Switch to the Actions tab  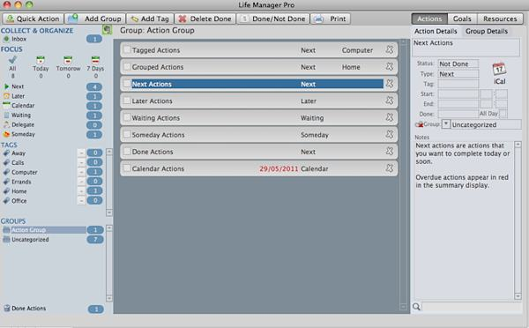[429, 19]
